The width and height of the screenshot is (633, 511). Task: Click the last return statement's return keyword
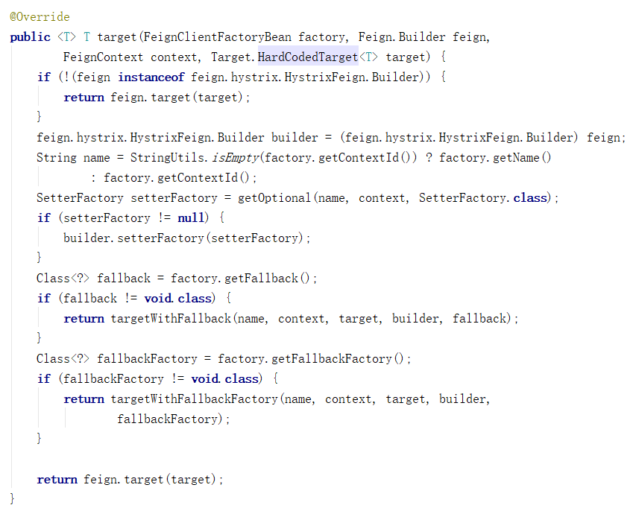(x=57, y=479)
